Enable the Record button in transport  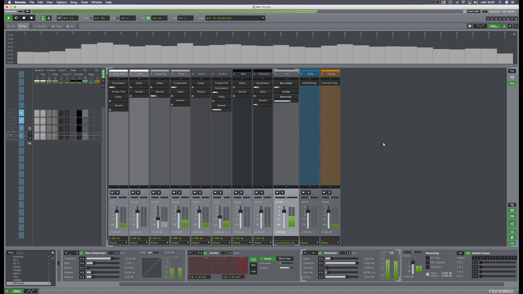click(x=31, y=18)
